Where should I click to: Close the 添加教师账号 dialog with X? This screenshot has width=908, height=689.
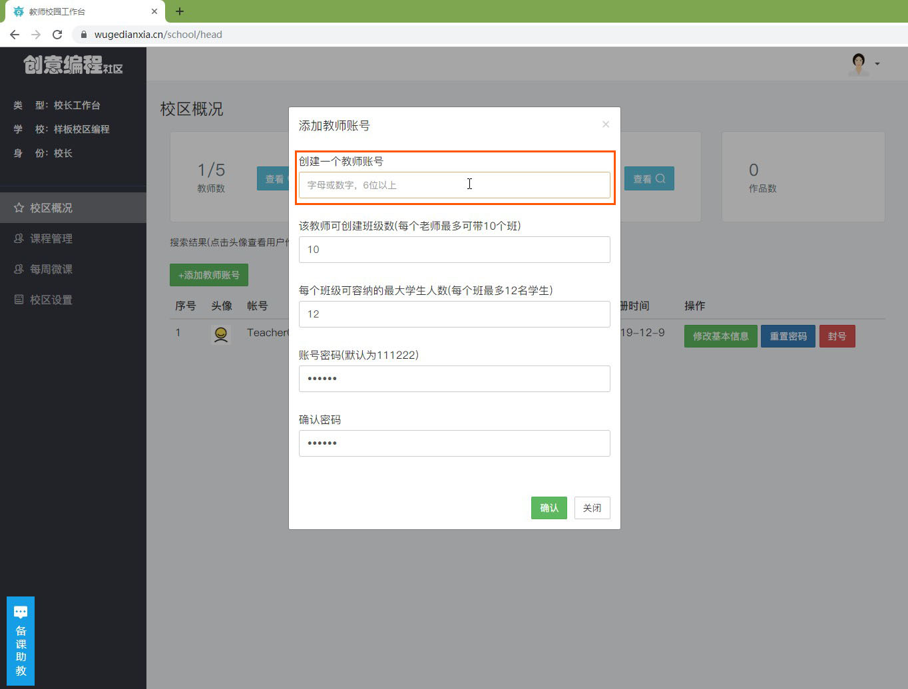(x=606, y=124)
